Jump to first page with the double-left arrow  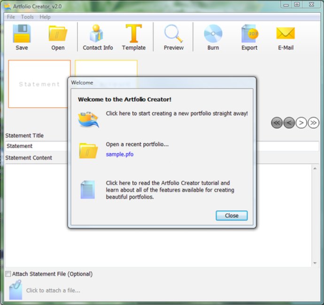coord(277,123)
